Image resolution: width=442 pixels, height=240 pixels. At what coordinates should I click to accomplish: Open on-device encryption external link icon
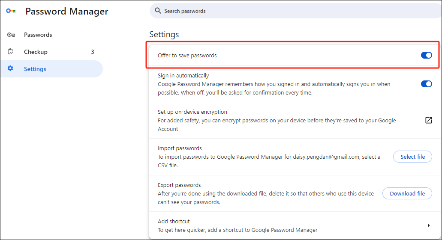(x=428, y=120)
